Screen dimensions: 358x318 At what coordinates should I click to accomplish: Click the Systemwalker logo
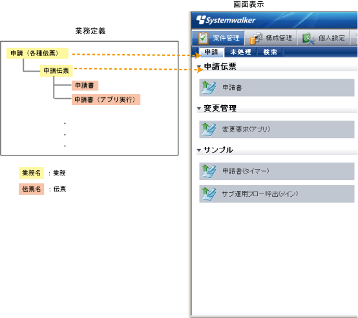(x=226, y=20)
